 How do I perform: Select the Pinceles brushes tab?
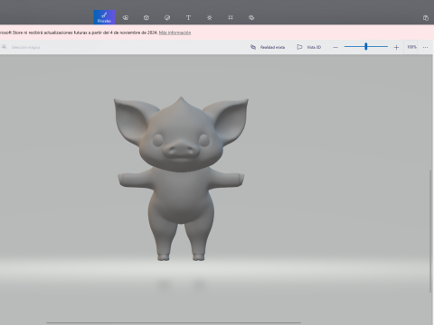[x=104, y=17]
